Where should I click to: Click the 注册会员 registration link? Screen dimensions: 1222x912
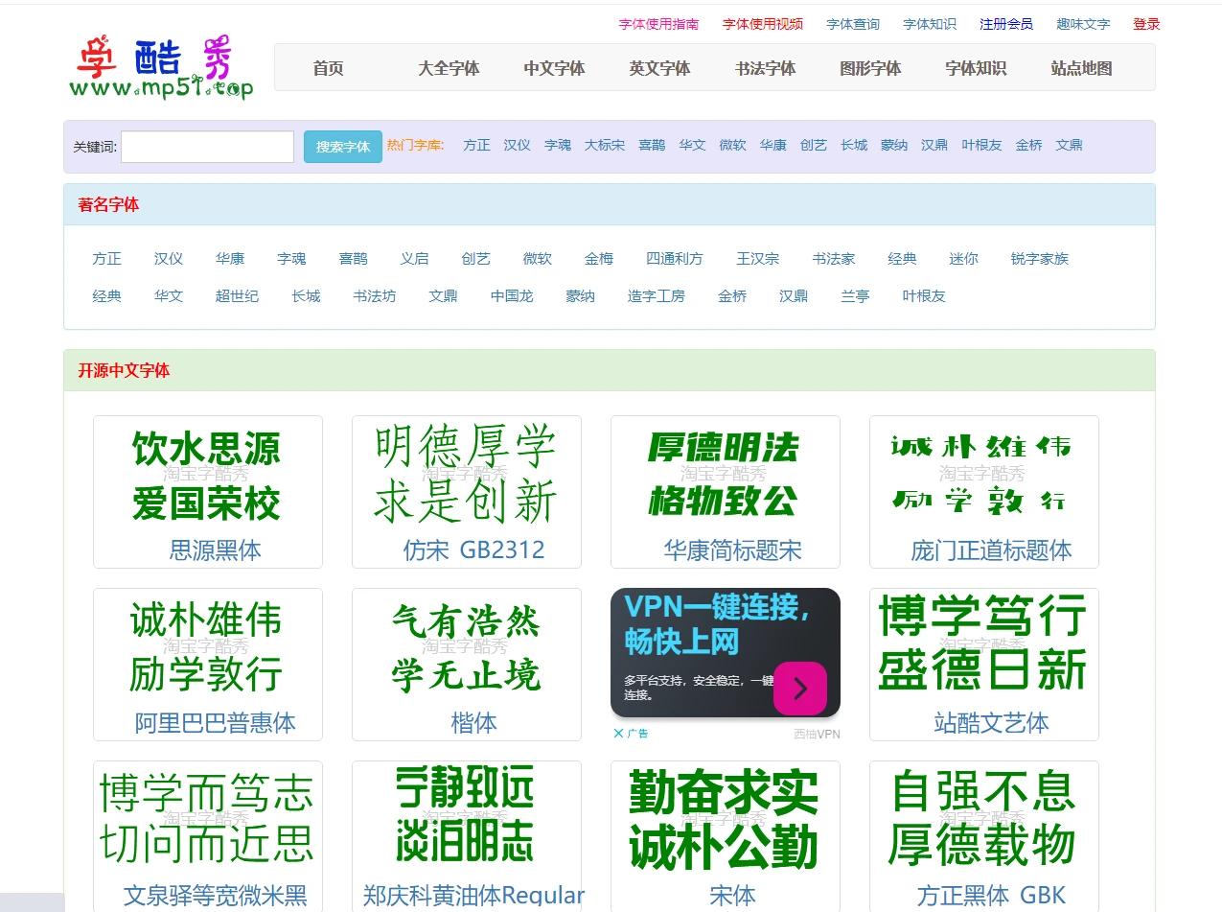coord(1005,23)
